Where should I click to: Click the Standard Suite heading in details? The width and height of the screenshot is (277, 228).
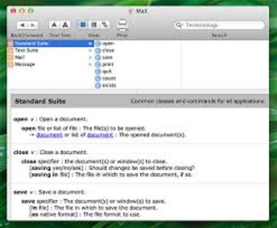[41, 101]
